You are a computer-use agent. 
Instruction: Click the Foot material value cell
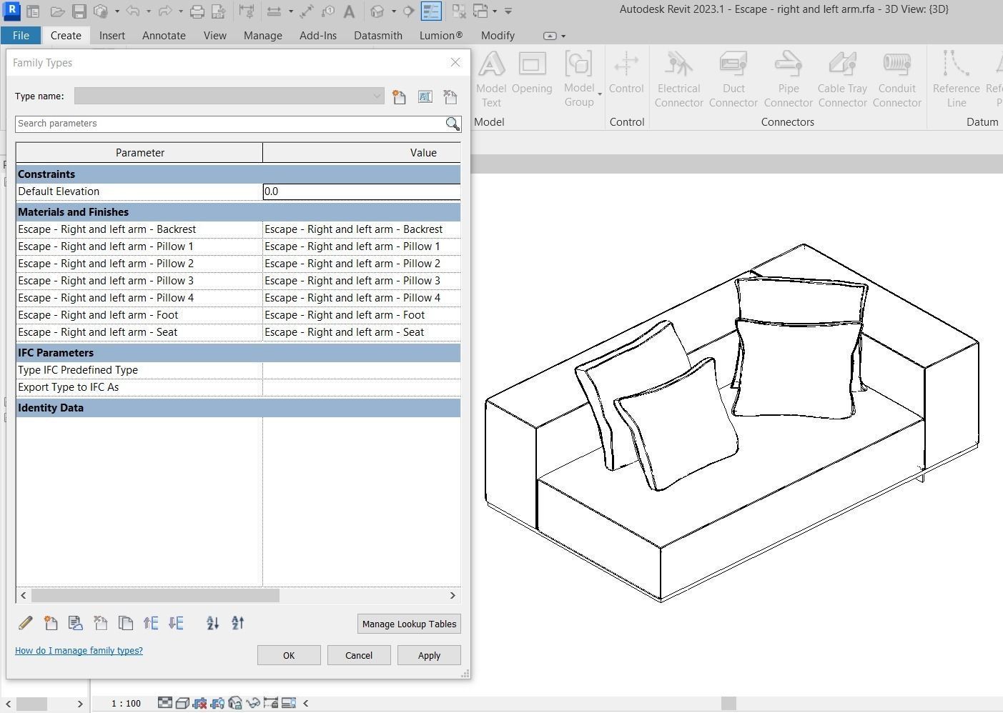point(362,315)
